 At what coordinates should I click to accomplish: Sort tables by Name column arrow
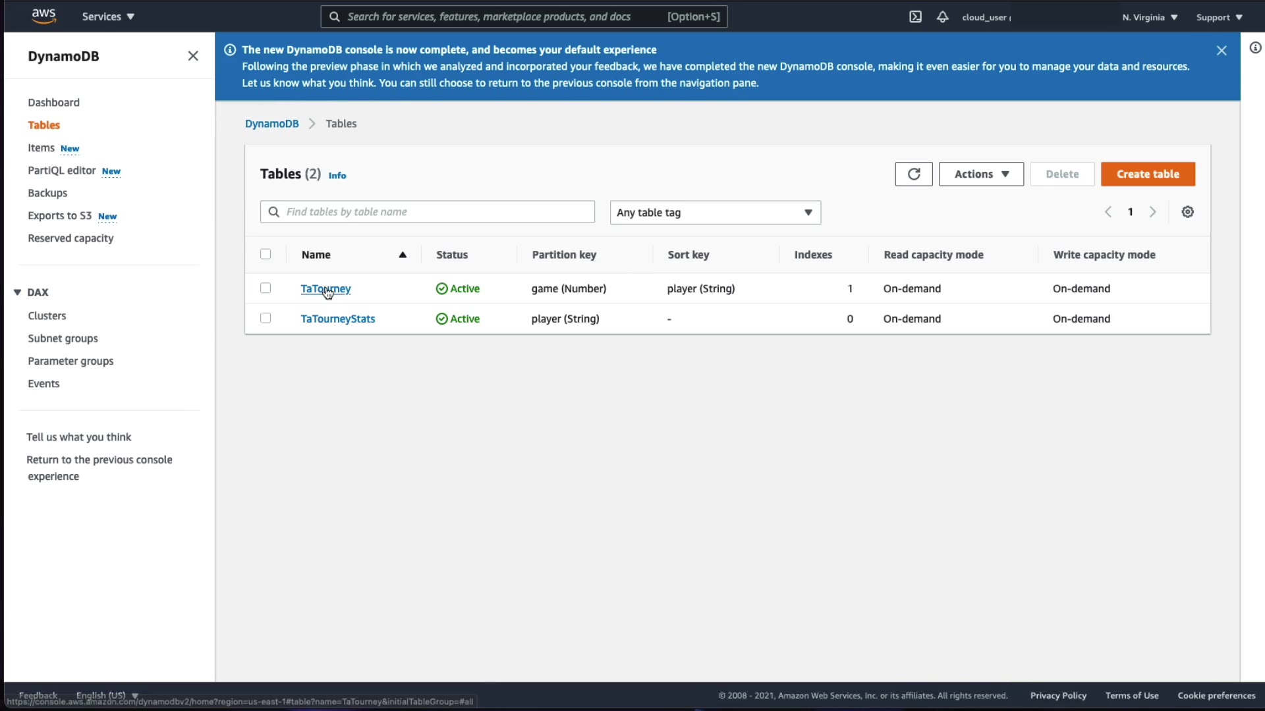pos(402,255)
